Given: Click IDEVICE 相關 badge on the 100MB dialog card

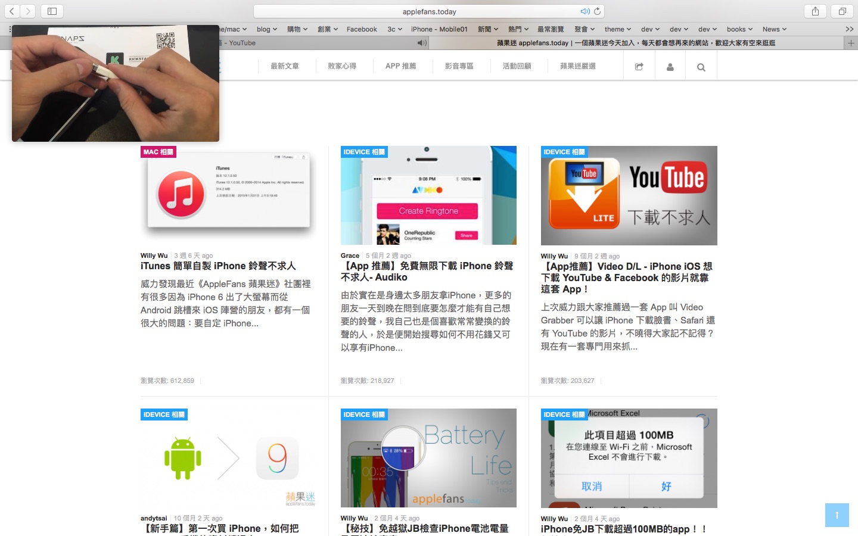Looking at the screenshot, I should coord(564,415).
